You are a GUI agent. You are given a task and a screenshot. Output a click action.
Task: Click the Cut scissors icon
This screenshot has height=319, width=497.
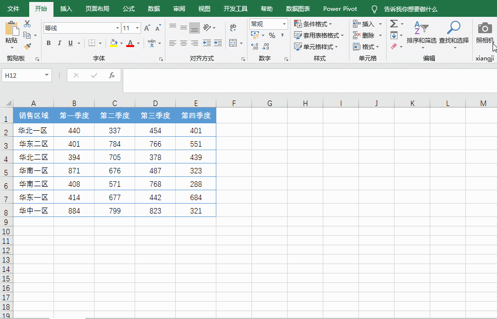click(27, 23)
